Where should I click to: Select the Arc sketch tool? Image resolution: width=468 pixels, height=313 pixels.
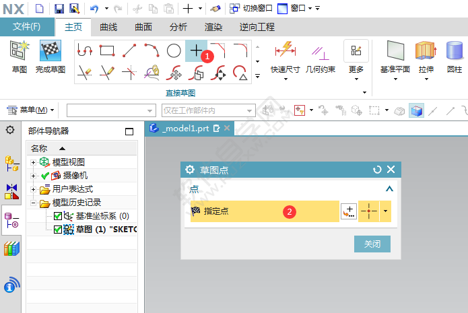tap(152, 50)
